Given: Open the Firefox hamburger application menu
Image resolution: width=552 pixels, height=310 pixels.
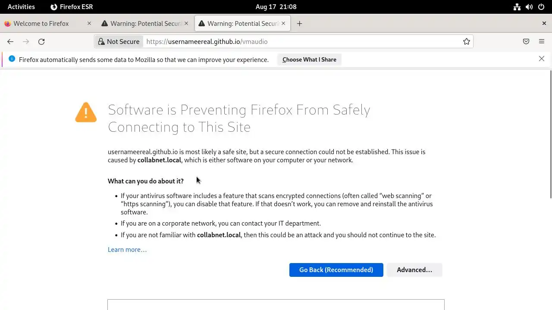Looking at the screenshot, I should pyautogui.click(x=542, y=41).
